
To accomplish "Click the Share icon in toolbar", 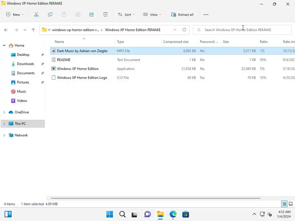I will 92,14.
